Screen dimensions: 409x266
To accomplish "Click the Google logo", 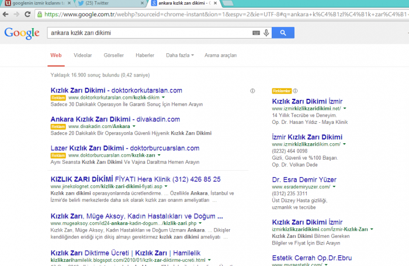I will [22, 33].
